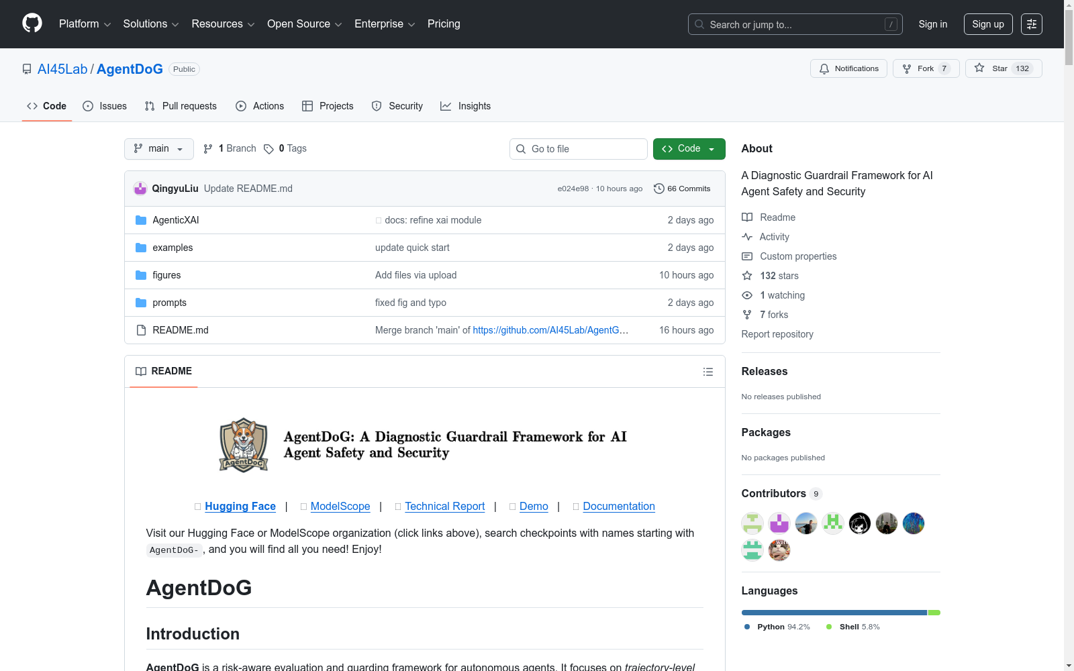View the 66 Commits history
The width and height of the screenshot is (1074, 671).
(x=682, y=189)
